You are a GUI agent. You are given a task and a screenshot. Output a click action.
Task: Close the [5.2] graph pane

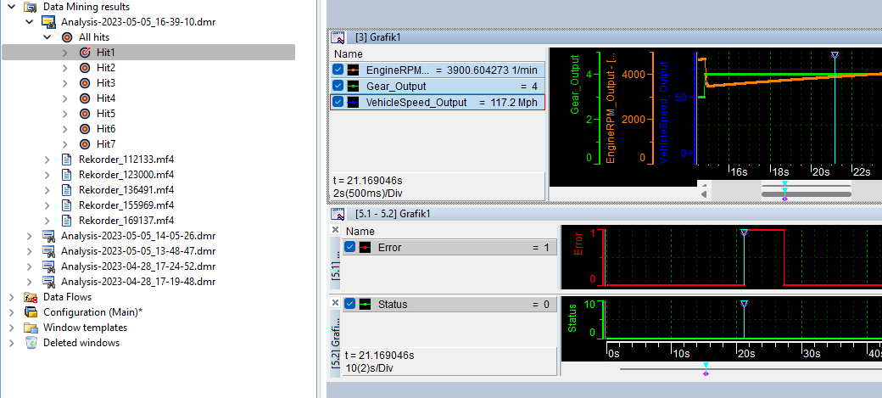[335, 302]
